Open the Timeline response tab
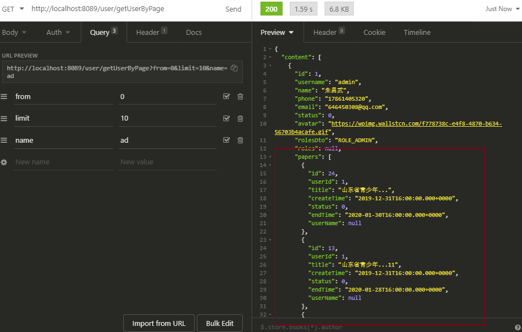The height and width of the screenshot is (332, 522). click(x=416, y=33)
